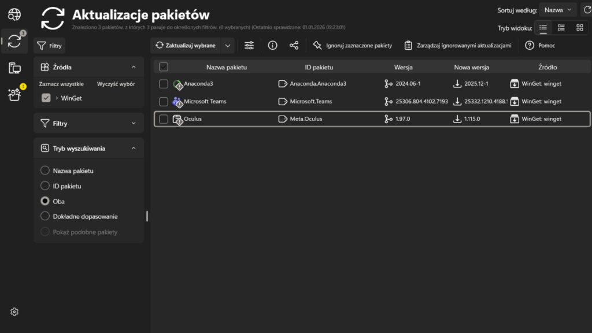Select the 'ID pakietu' radio button
Viewport: 592px width, 333px height.
45,186
